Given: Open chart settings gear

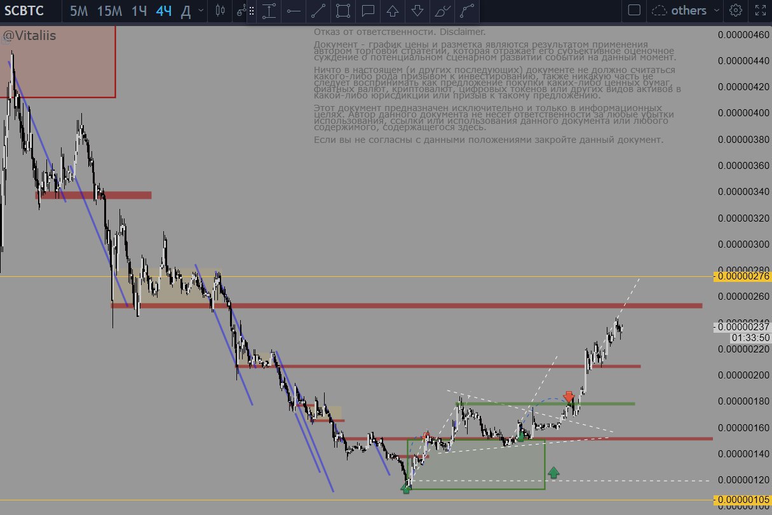Looking at the screenshot, I should (736, 10).
